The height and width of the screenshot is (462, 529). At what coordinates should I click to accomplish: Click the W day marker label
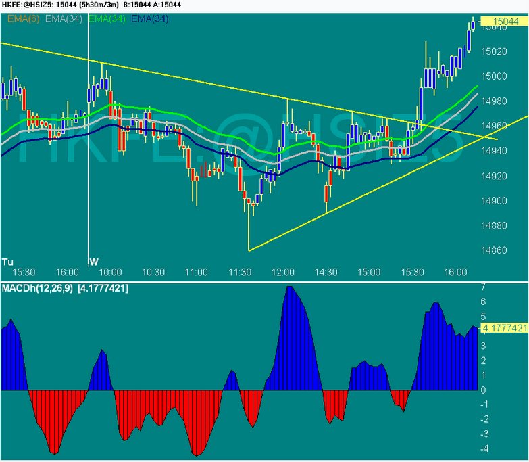[94, 262]
